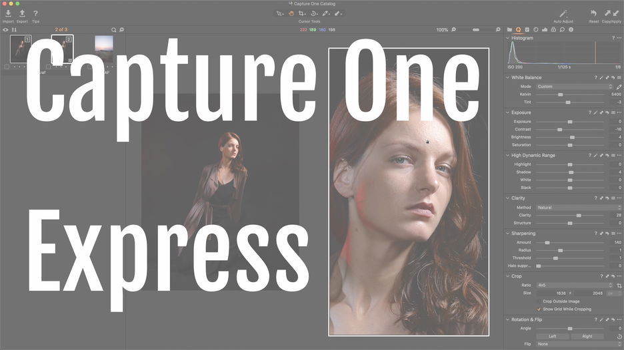Uncheck Show Grid While Cropping

pos(539,309)
